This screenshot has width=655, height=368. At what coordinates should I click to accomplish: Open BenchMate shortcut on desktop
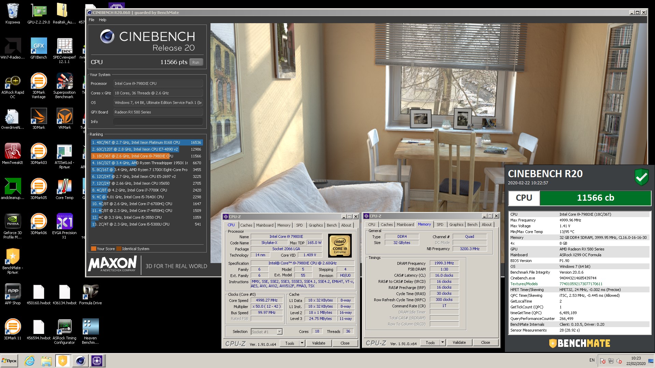(13, 261)
